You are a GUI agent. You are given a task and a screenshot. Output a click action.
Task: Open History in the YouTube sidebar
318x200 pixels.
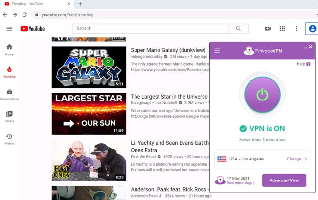[9, 139]
